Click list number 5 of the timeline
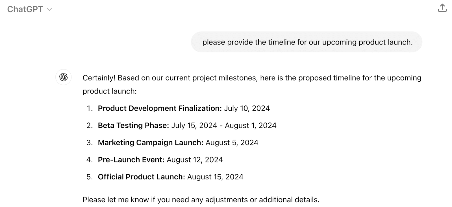 (90, 177)
